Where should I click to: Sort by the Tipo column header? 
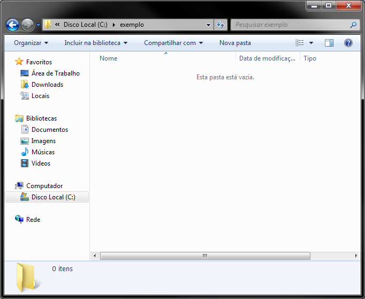(309, 58)
